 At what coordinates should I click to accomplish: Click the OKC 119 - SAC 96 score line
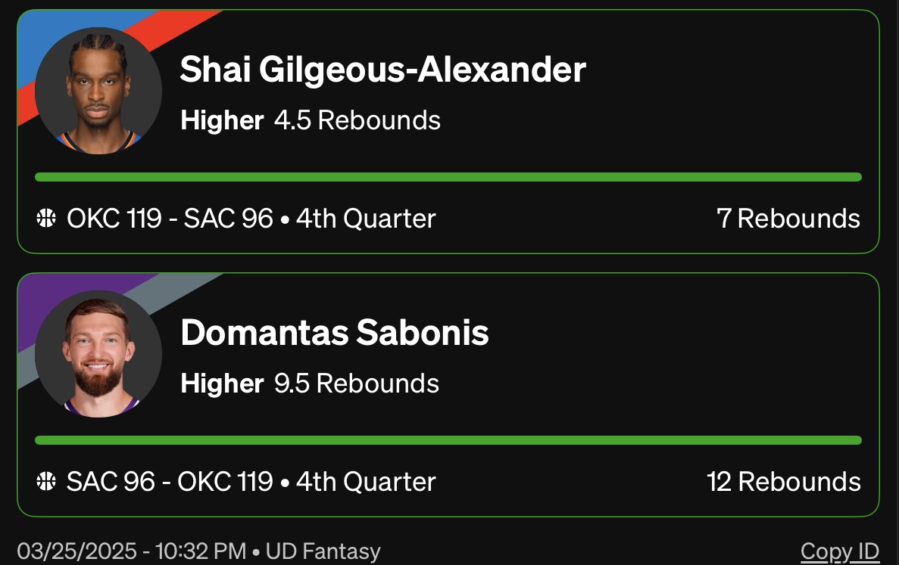[170, 219]
